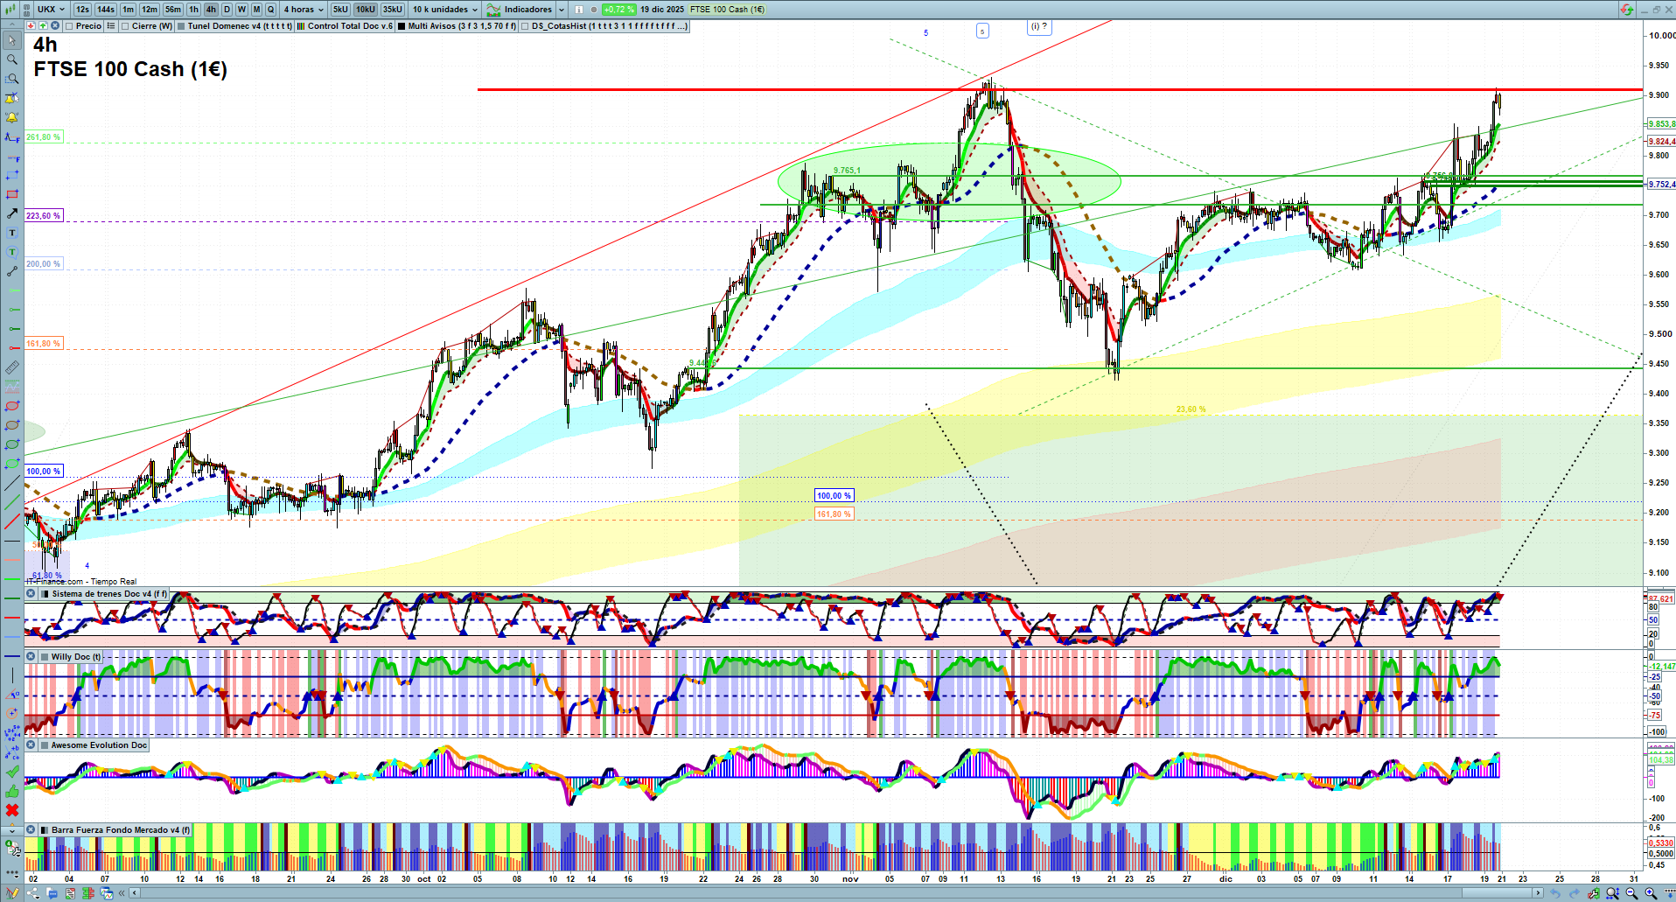Screen dimensions: 1676x902
Task: Toggle Sistema de trenes Doc v4 visibility box
Action: 45,594
